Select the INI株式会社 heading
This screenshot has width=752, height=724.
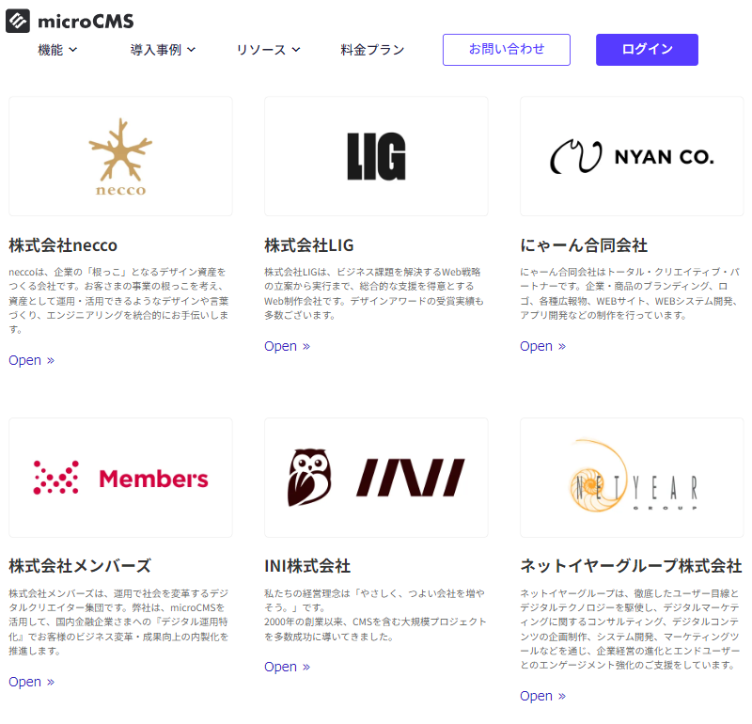tap(307, 566)
